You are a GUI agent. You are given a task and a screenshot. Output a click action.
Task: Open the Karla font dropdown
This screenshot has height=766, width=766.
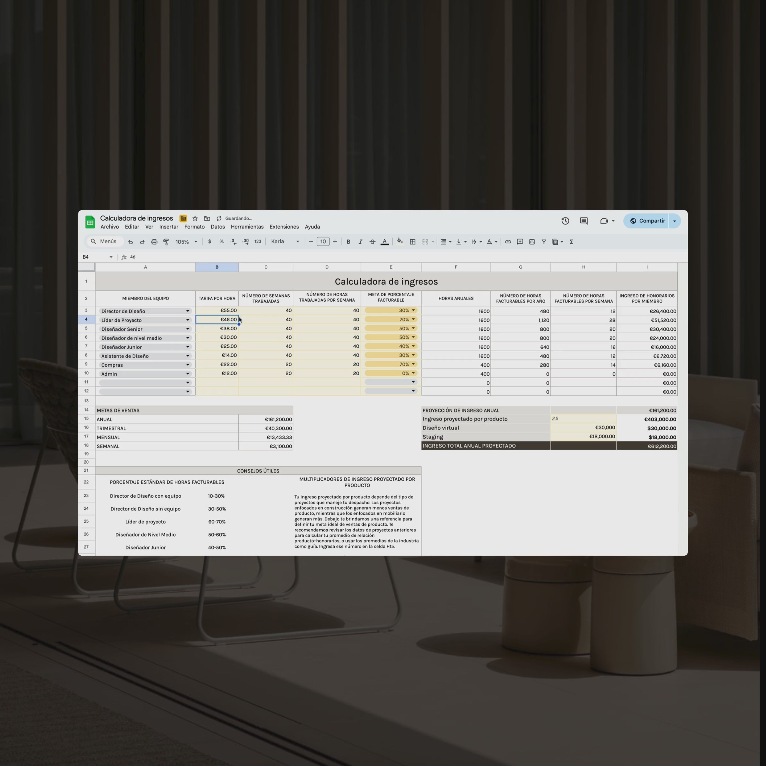284,242
